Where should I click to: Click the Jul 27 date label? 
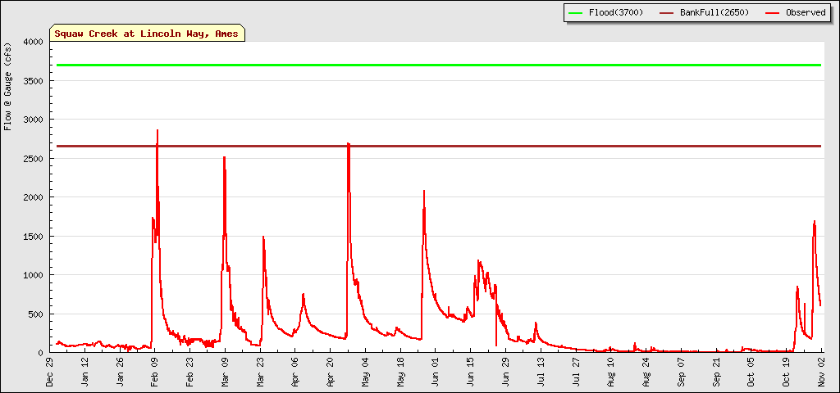coord(577,373)
